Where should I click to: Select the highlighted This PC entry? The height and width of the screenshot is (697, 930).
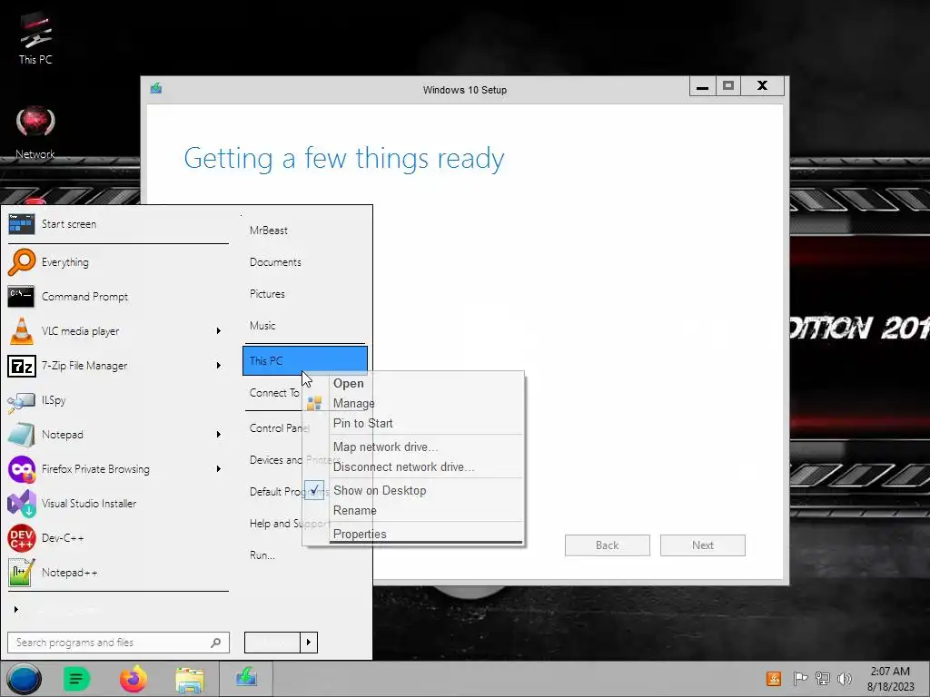coord(305,361)
